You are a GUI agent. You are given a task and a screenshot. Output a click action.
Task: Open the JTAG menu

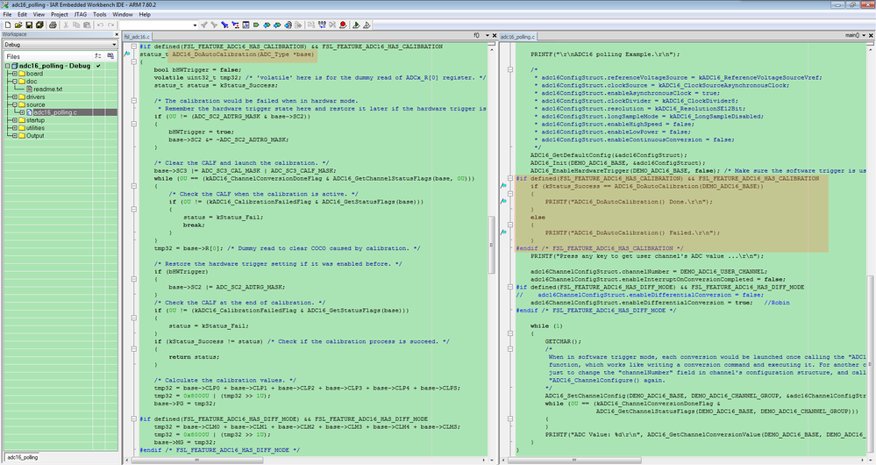81,15
